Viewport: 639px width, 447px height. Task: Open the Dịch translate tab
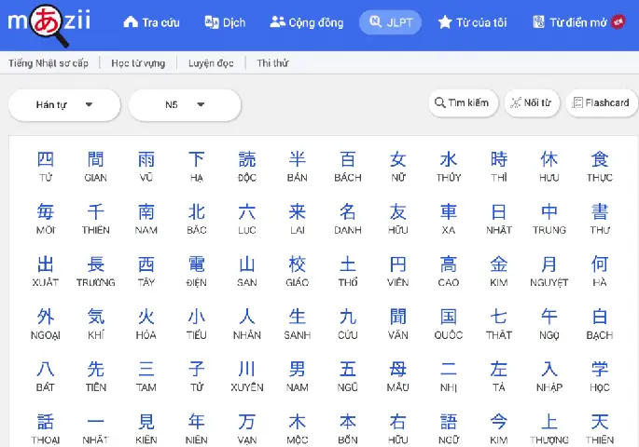click(x=225, y=22)
